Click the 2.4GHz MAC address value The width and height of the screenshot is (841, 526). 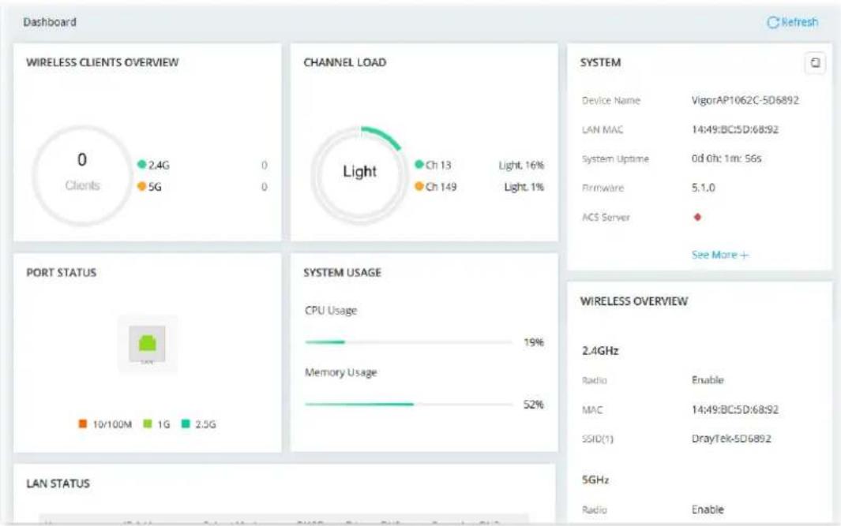pos(735,410)
